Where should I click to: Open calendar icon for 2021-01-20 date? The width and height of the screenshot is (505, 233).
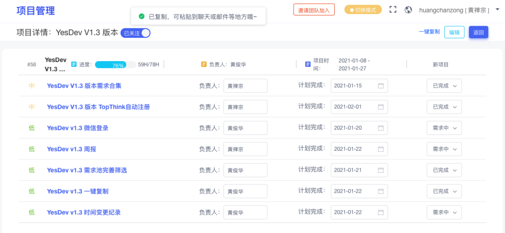point(381,128)
